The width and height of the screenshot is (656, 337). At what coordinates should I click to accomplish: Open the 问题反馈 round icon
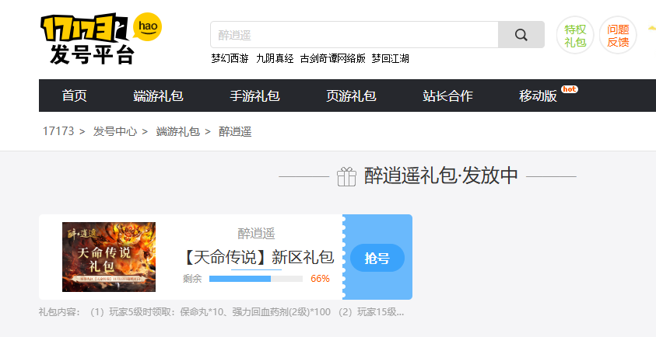618,35
